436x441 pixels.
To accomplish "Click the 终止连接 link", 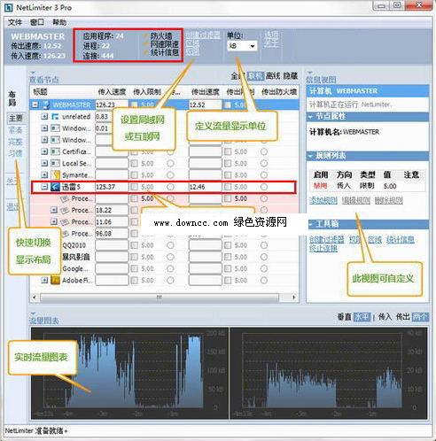I will point(323,249).
